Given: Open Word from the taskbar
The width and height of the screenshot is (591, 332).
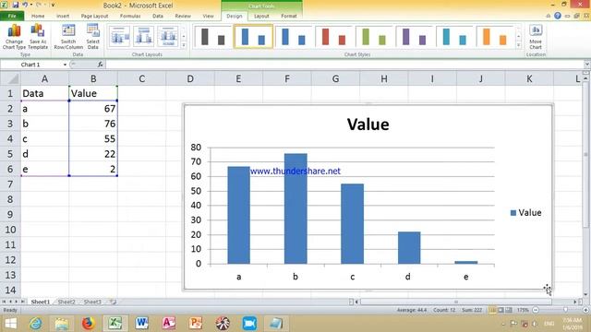Looking at the screenshot, I should click(142, 324).
